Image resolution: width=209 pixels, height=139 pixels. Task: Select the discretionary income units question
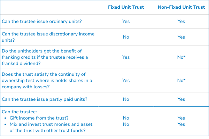[48, 37]
